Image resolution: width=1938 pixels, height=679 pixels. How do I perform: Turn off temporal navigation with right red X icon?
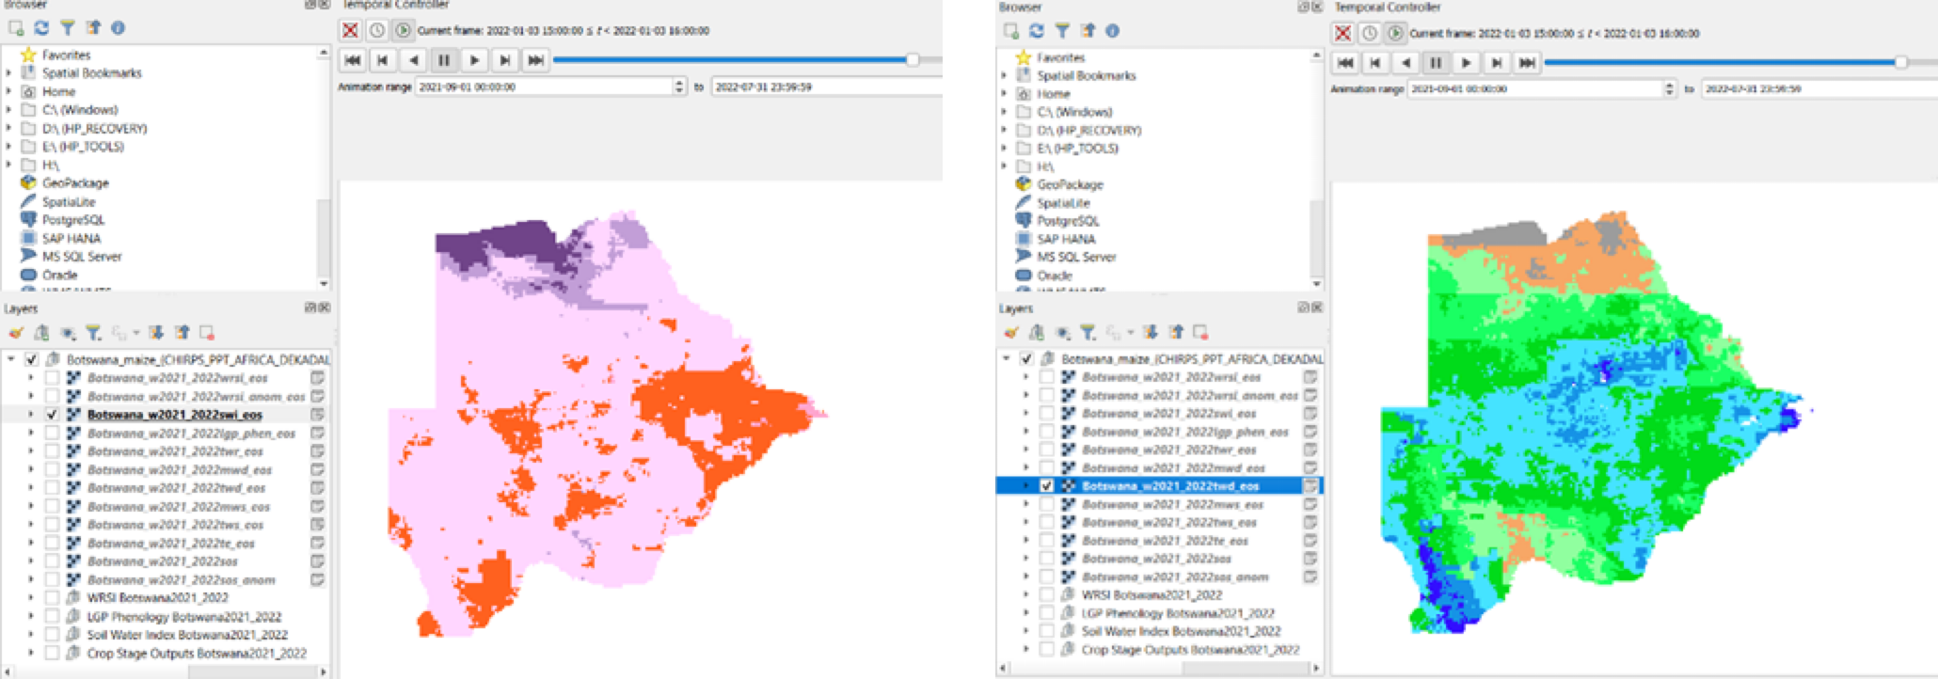(x=1343, y=34)
